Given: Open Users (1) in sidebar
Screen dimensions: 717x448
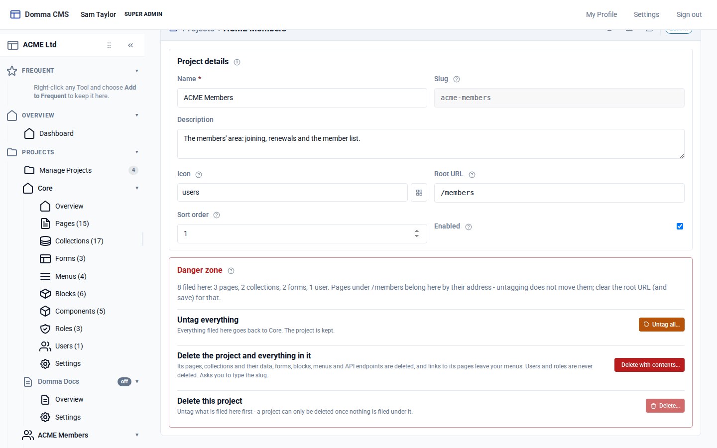Looking at the screenshot, I should pos(69,346).
